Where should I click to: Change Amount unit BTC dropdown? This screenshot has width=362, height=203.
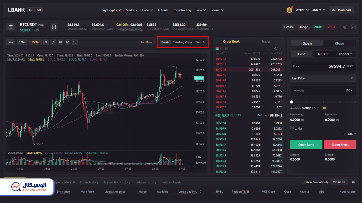(x=349, y=91)
